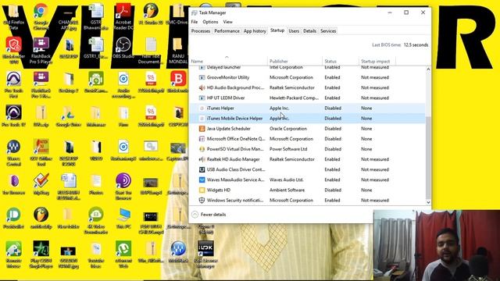
Task: Click scrollbar down arrow in startup list
Action: (x=428, y=202)
